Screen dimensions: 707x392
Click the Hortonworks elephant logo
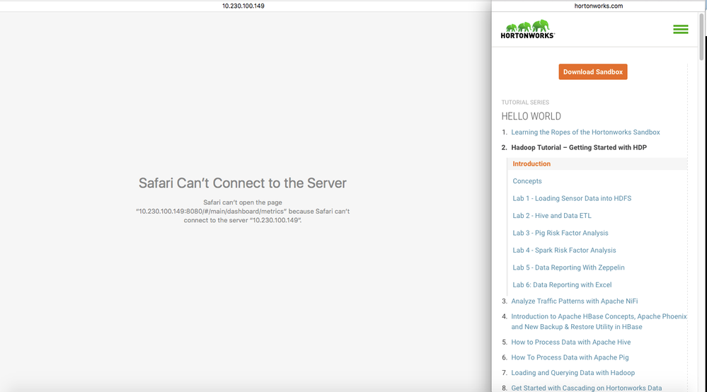(527, 29)
